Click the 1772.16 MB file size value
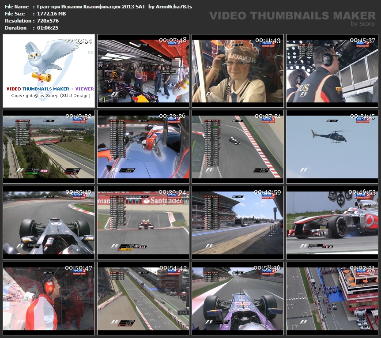 [52, 14]
